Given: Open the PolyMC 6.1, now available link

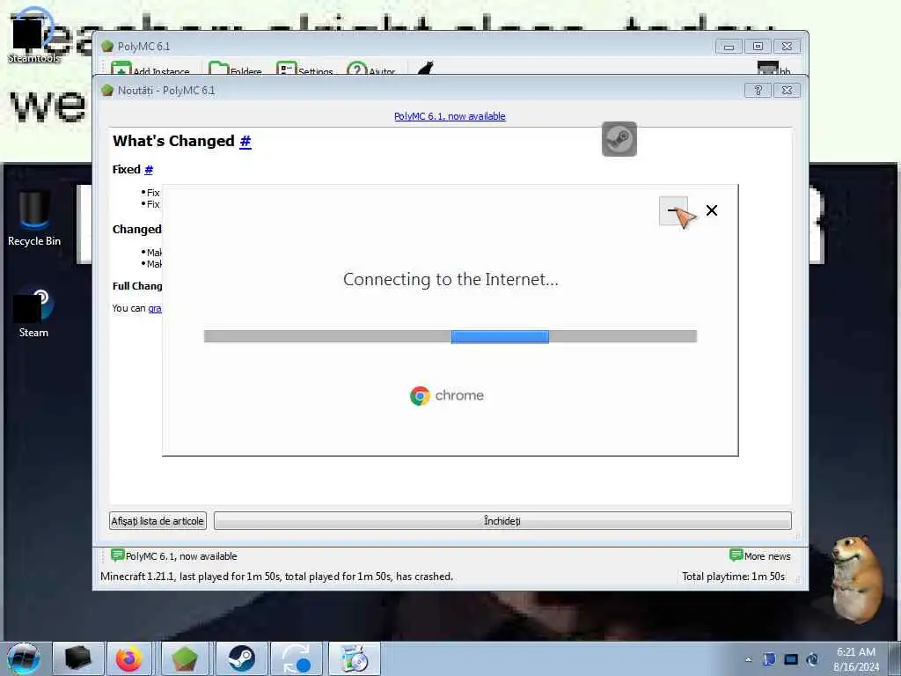Looking at the screenshot, I should [x=450, y=116].
